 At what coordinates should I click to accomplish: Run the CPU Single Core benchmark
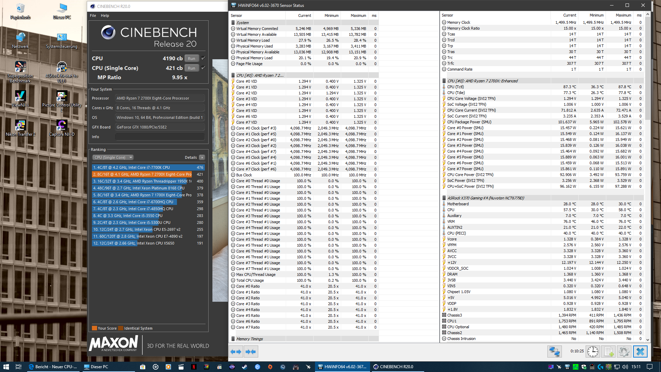[x=191, y=68]
